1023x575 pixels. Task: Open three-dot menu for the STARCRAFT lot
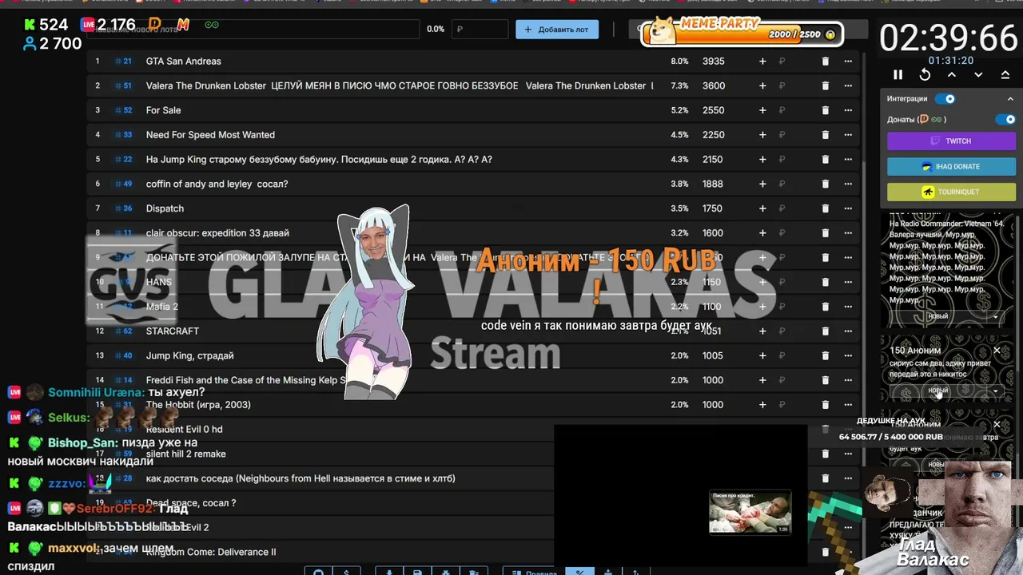tap(848, 331)
